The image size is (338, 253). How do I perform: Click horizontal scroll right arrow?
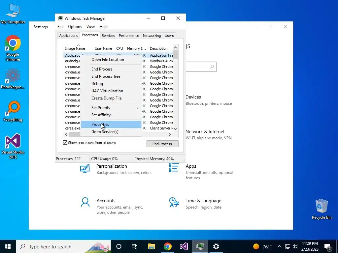tap(170, 134)
